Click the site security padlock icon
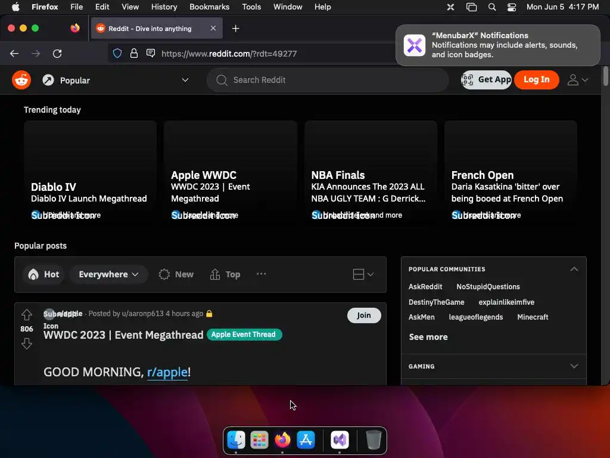Viewport: 610px width, 458px height. pyautogui.click(x=134, y=53)
